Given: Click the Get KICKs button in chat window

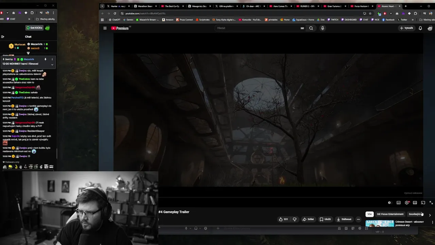Looking at the screenshot, I should 35,28.
